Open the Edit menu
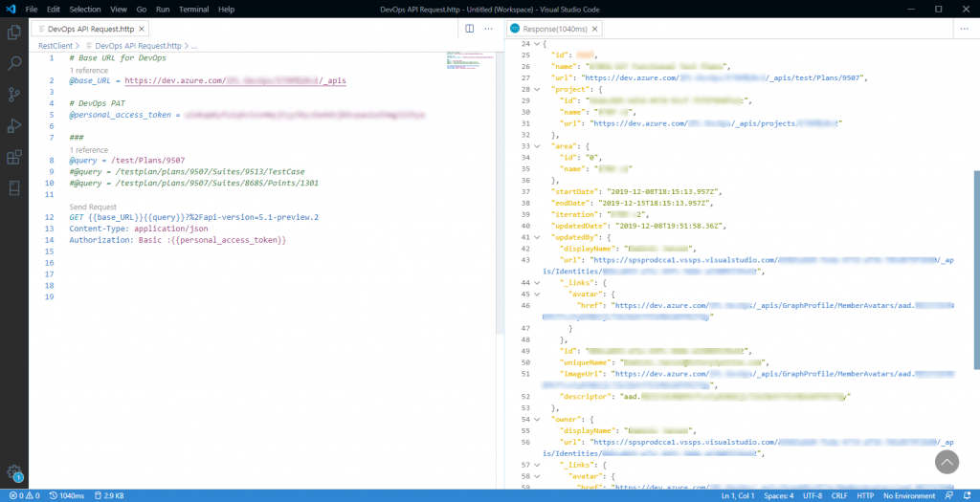This screenshot has width=980, height=502. coord(54,10)
